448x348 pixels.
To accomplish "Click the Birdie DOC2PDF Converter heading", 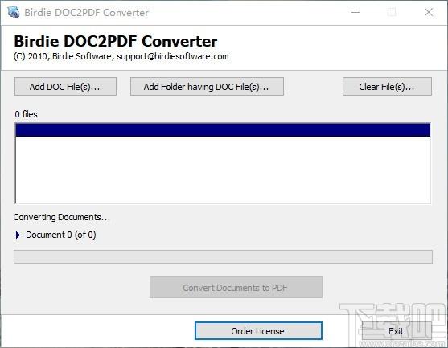I will coord(116,42).
